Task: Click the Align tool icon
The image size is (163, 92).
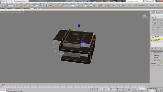Action: [x=79, y=6]
